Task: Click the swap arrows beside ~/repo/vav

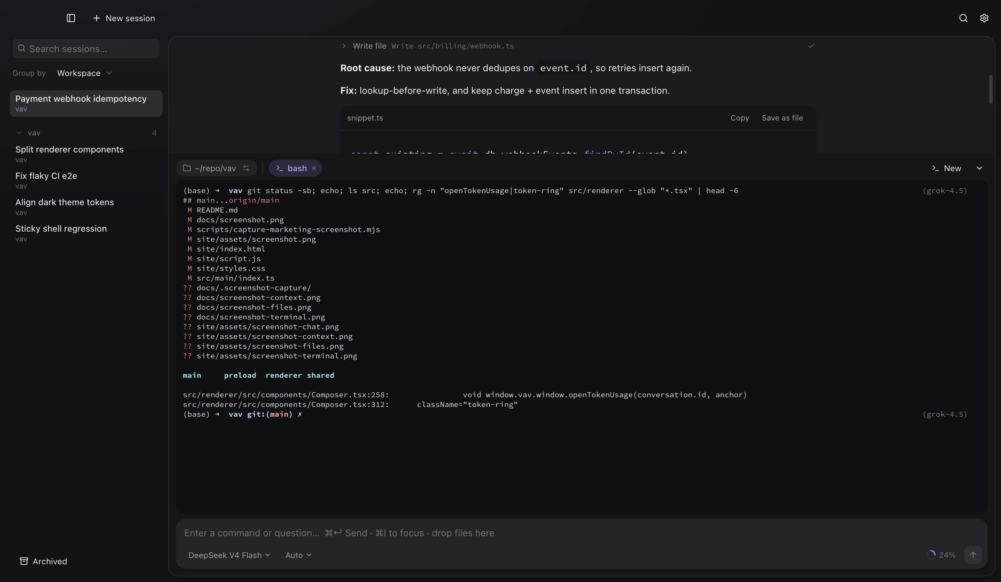Action: 246,168
